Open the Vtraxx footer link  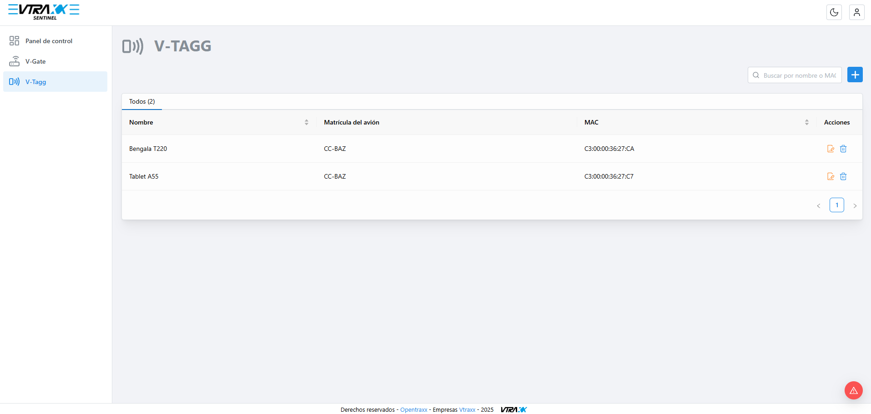click(467, 409)
